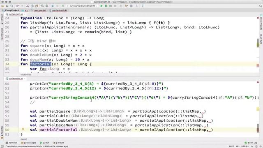Click the Forward navigation arrow icon
263x148 pixels.
pos(57,6)
